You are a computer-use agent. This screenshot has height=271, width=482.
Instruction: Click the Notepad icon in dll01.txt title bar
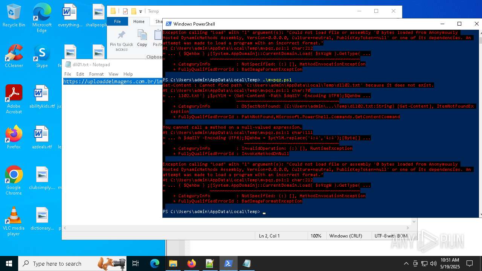pos(68,65)
